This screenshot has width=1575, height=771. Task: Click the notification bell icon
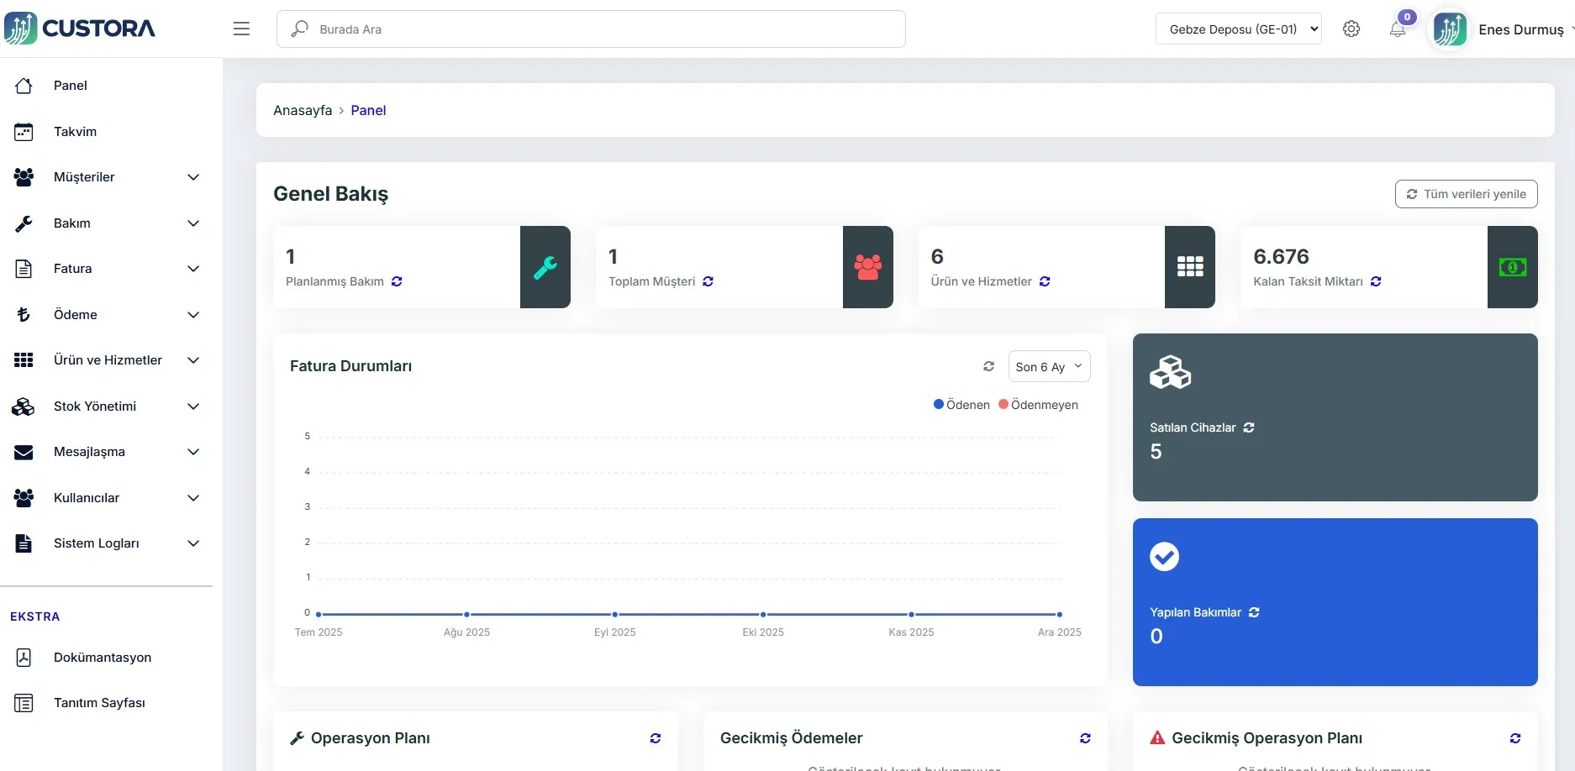[1398, 30]
